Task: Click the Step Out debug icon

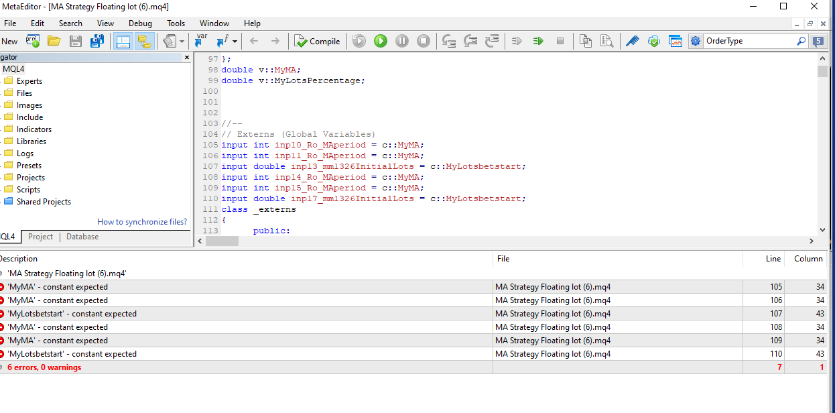Action: click(492, 41)
